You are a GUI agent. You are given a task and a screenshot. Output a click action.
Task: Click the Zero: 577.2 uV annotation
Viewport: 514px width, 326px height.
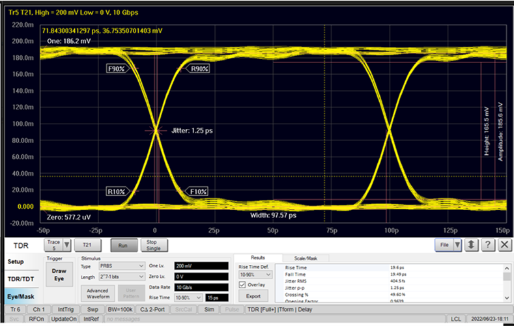[68, 217]
